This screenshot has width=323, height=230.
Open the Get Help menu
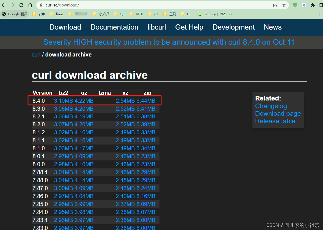click(x=189, y=27)
